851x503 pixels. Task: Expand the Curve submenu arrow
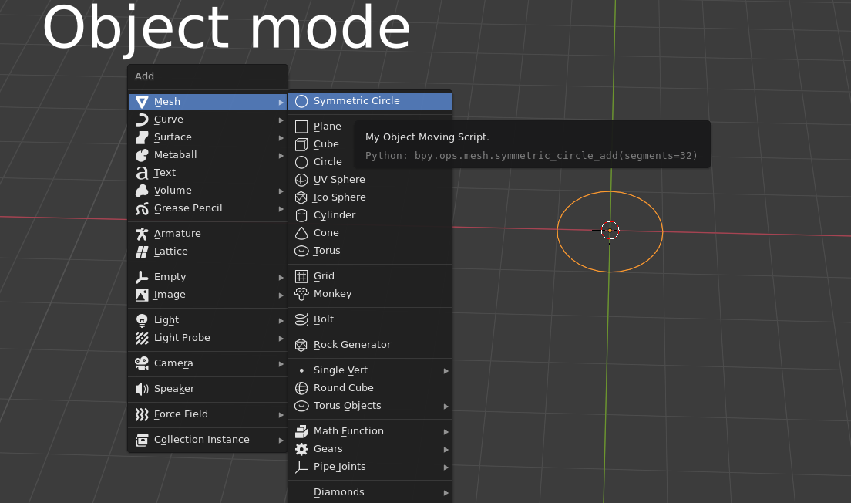point(281,120)
